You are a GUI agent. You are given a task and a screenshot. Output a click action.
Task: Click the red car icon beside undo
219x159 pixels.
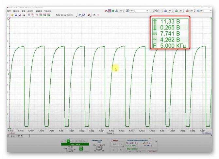click(x=89, y=15)
